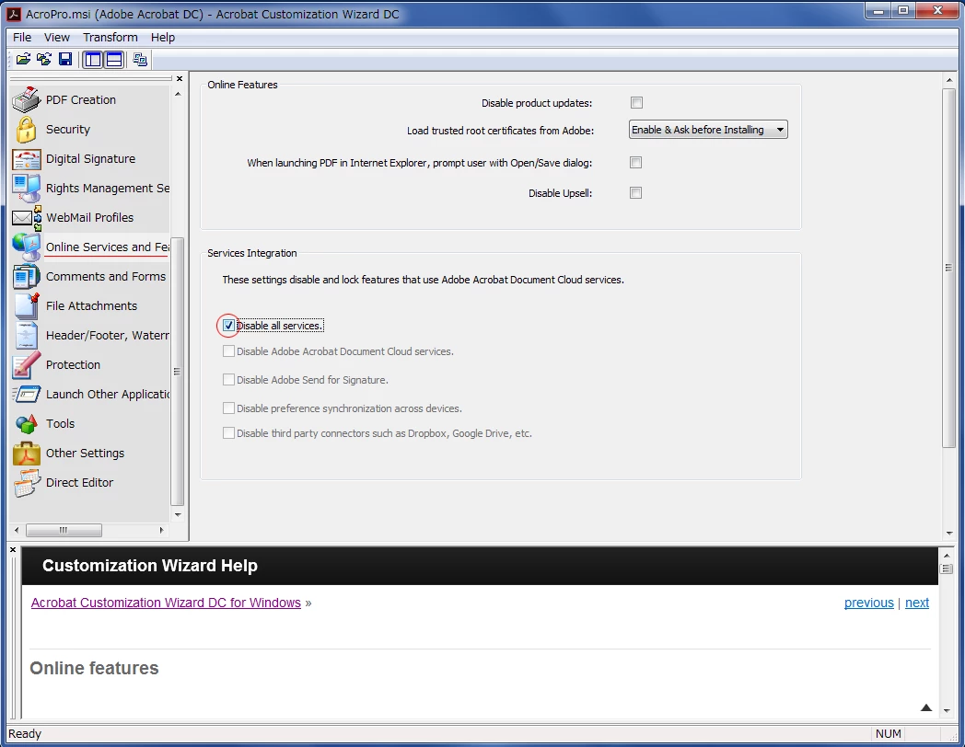Uncheck Disable all services checkbox
Image resolution: width=965 pixels, height=747 pixels.
[228, 326]
